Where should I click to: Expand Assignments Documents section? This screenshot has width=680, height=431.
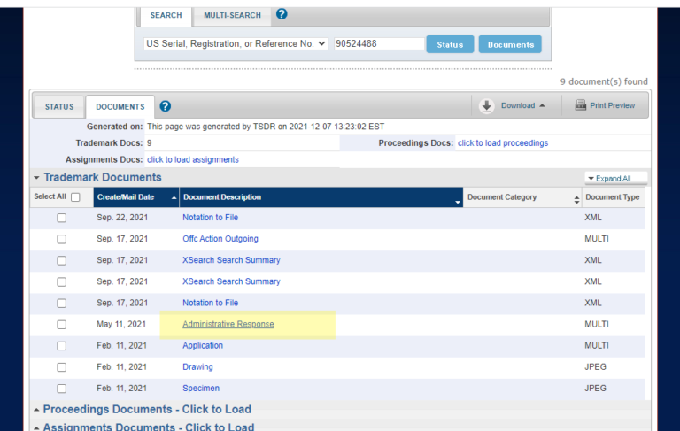(36, 427)
